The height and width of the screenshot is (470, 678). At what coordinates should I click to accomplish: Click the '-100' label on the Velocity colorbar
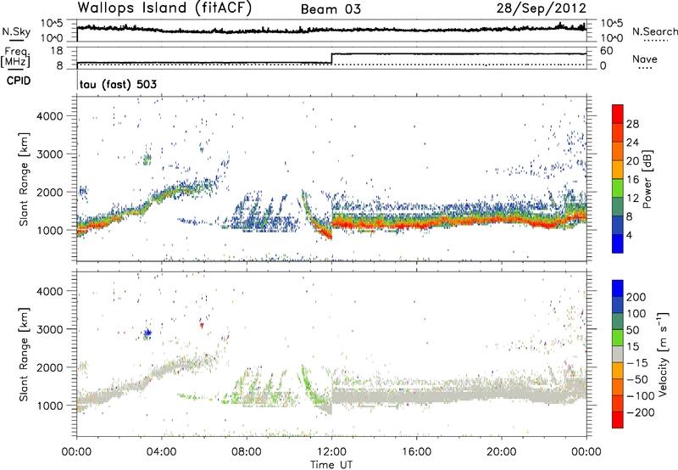point(642,396)
